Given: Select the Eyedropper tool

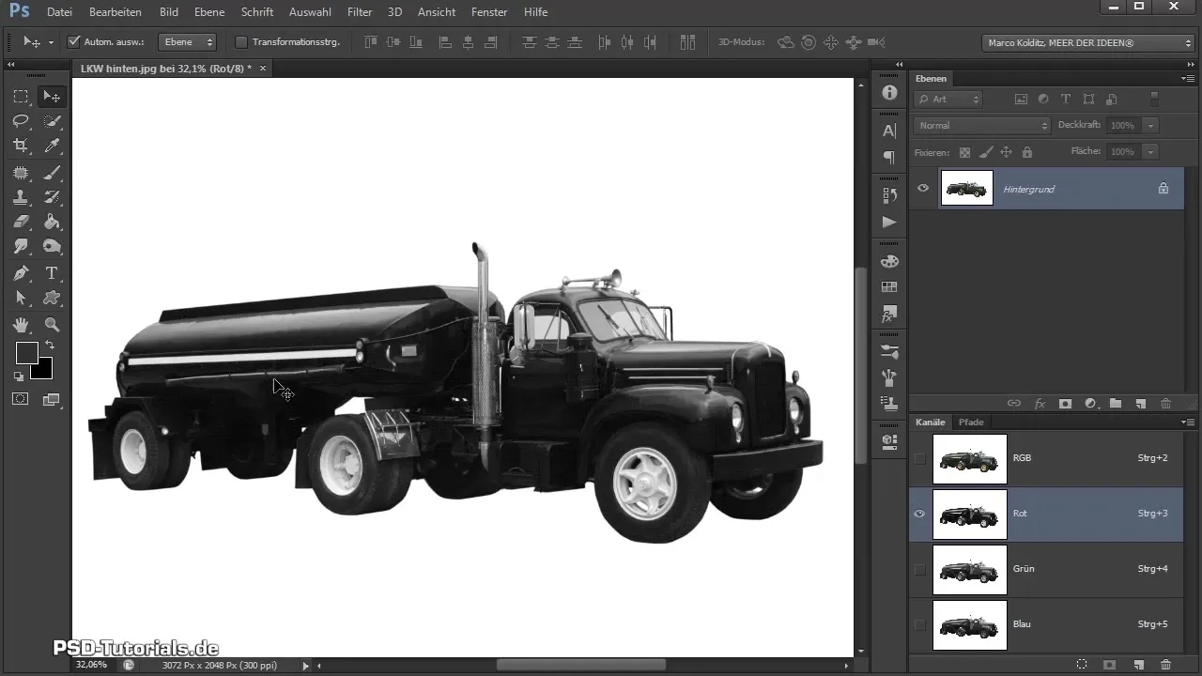Looking at the screenshot, I should [53, 146].
